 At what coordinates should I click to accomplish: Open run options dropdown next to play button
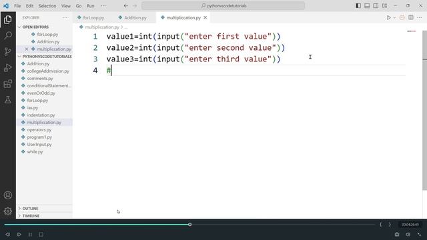pos(394,18)
